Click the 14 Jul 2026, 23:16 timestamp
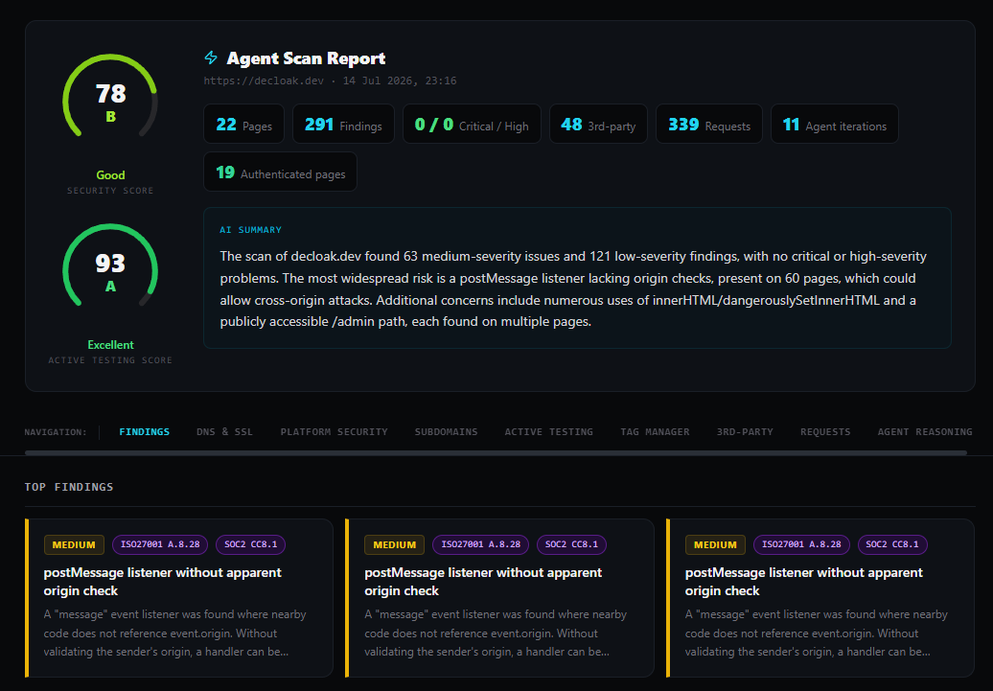The image size is (993, 691). pos(400,81)
